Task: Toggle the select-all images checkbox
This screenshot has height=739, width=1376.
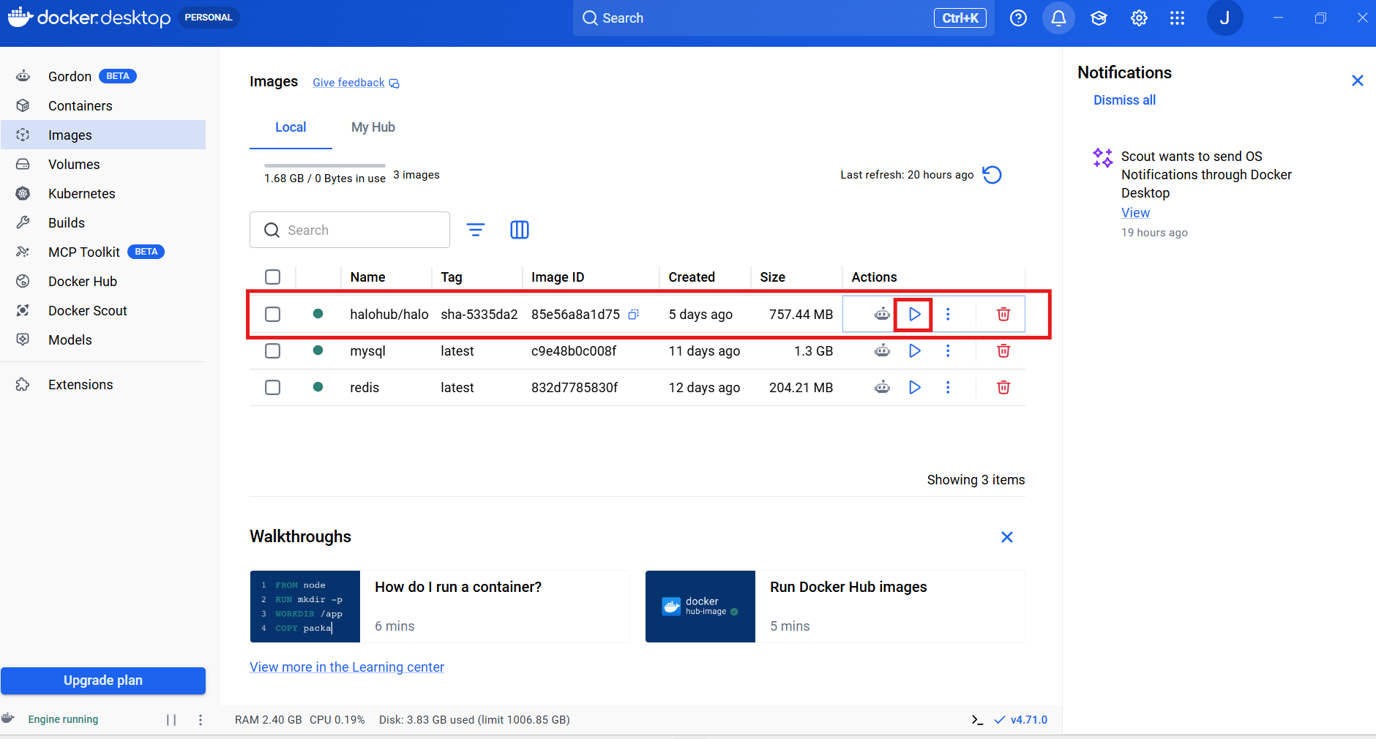Action: (272, 277)
